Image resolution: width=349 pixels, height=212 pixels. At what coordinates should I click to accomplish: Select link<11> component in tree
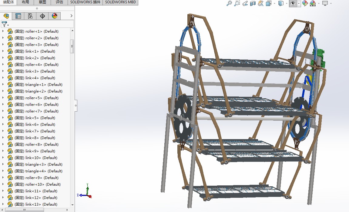(36, 191)
